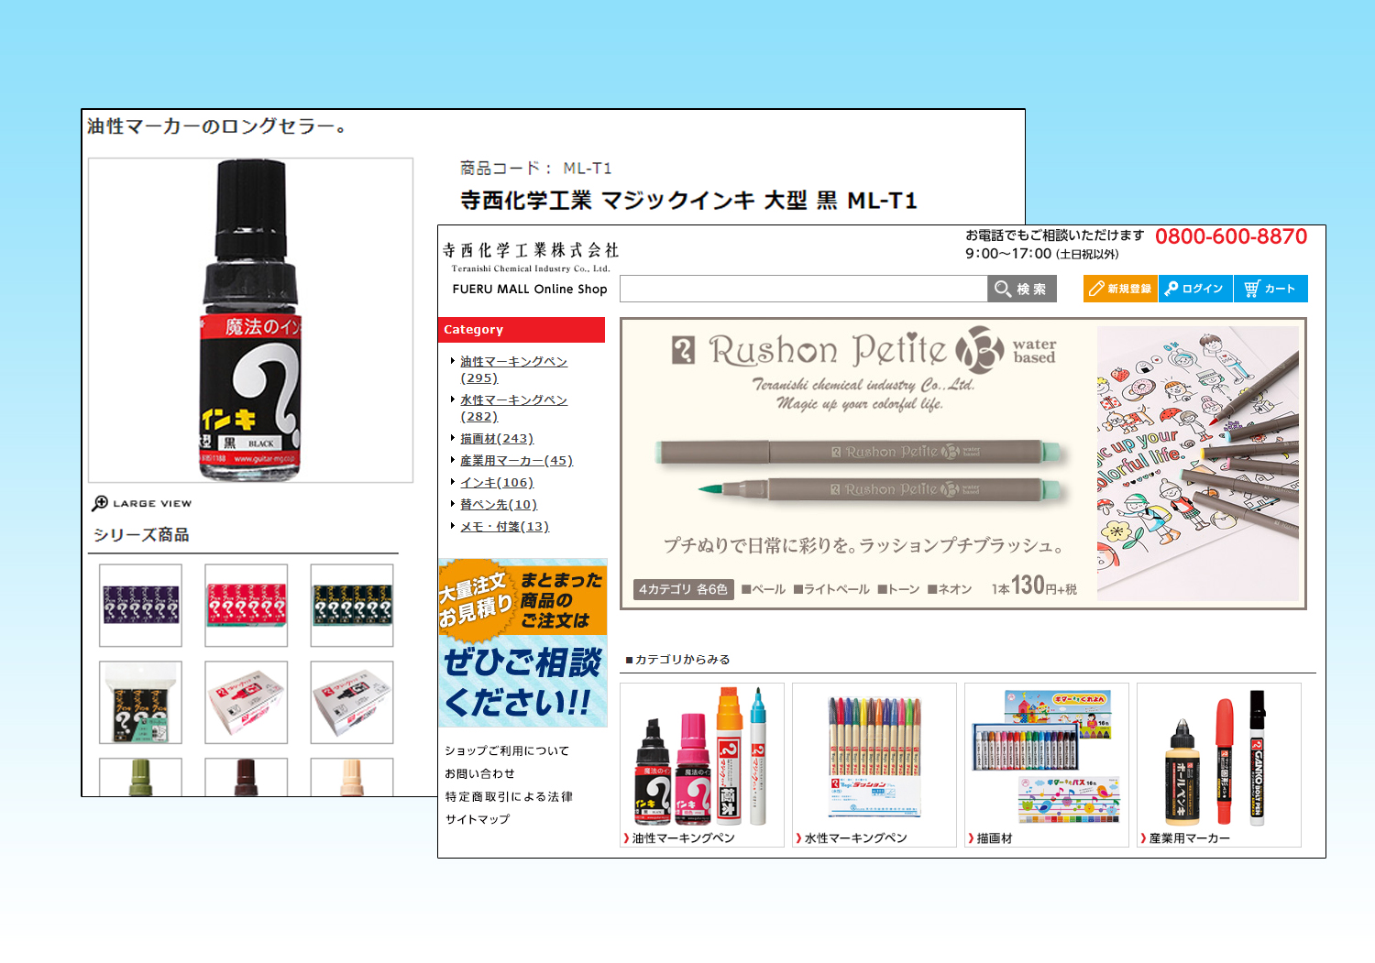The height and width of the screenshot is (963, 1375).
Task: Click the arrow beside 油性マーキングペン category link
Action: pyautogui.click(x=453, y=361)
